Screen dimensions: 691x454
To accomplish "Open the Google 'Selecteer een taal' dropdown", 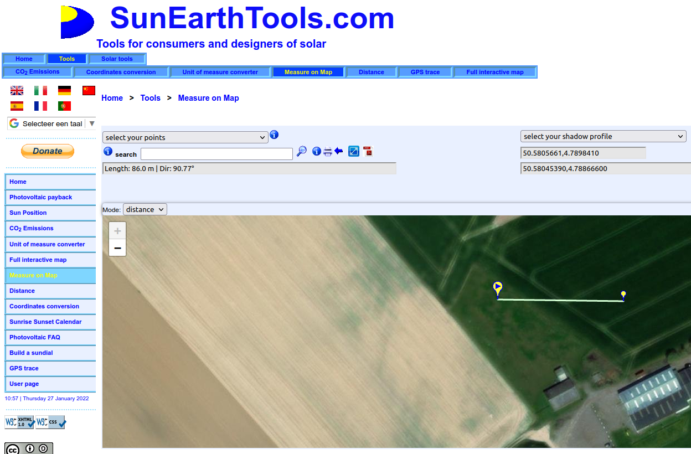I will pos(52,123).
